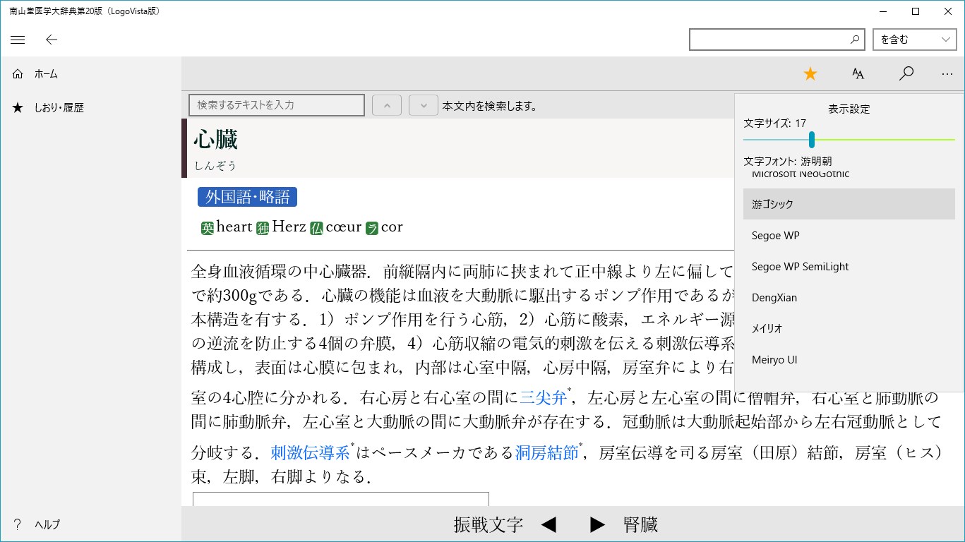Go back with the arrow button
The width and height of the screenshot is (965, 542).
(51, 40)
